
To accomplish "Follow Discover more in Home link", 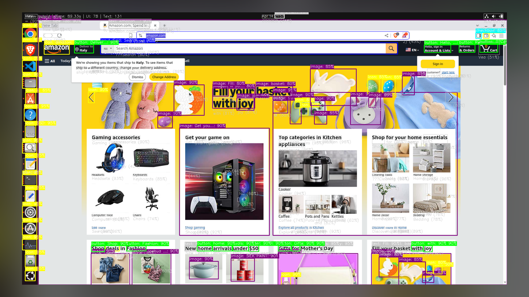I will [x=389, y=228].
